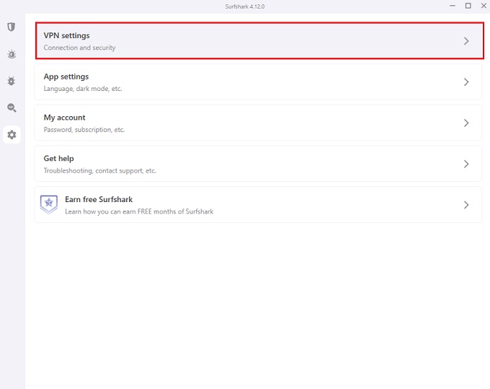Image resolution: width=490 pixels, height=389 pixels.
Task: Open the VPN shield tab in sidebar
Action: tap(12, 27)
